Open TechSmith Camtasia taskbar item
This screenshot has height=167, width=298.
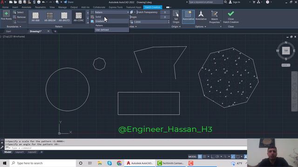click(171, 163)
